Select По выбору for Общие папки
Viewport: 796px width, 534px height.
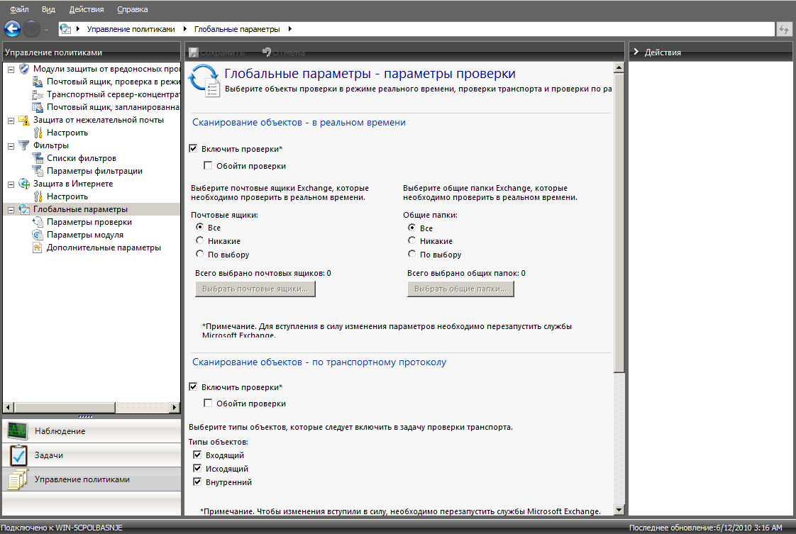pyautogui.click(x=411, y=254)
